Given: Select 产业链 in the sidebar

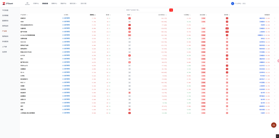Looking at the screenshot, I should [5, 31].
